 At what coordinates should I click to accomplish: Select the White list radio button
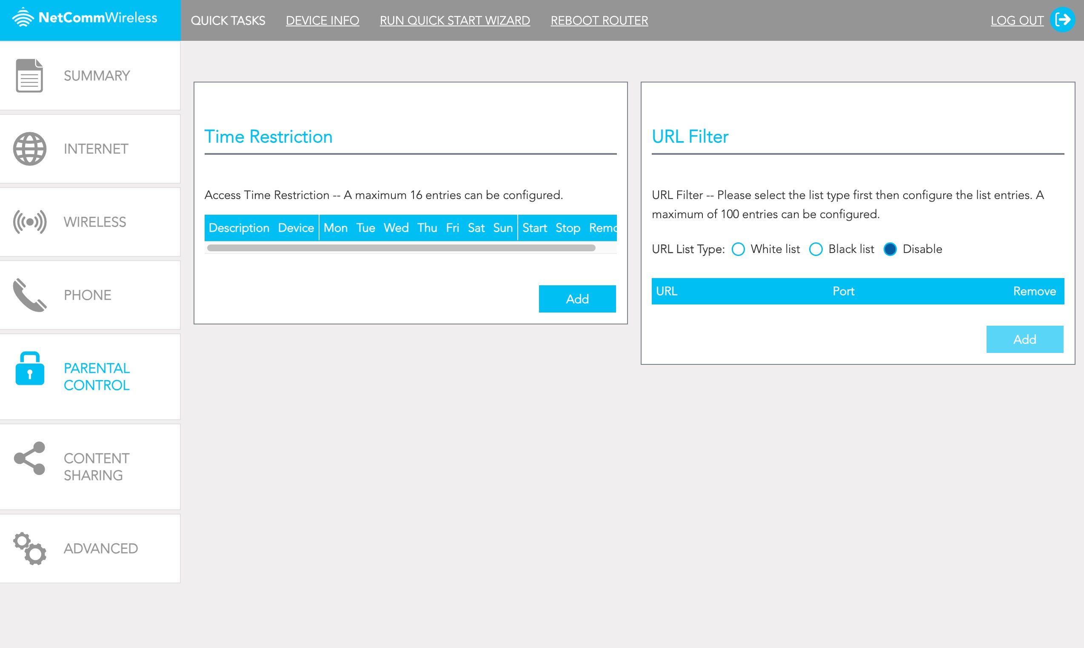tap(739, 249)
